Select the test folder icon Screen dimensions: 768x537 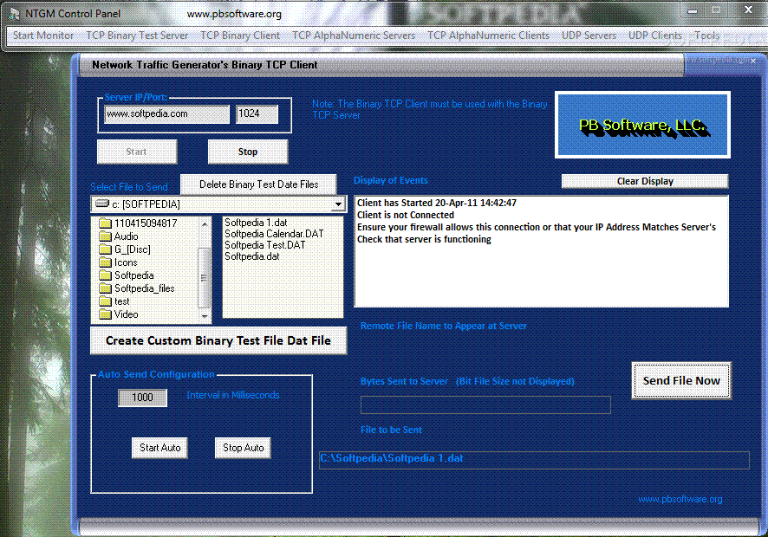click(x=105, y=301)
